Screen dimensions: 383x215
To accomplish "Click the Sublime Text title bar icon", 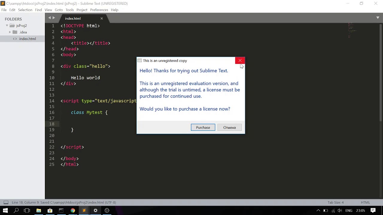I will [3, 3].
